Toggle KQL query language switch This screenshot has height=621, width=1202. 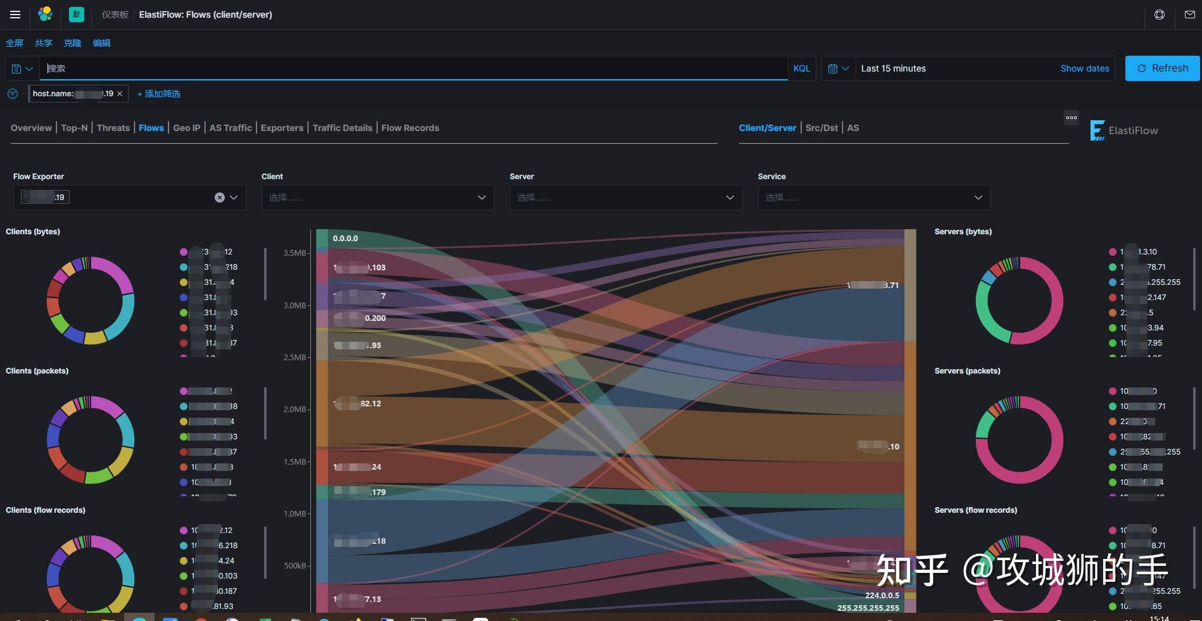(x=802, y=68)
